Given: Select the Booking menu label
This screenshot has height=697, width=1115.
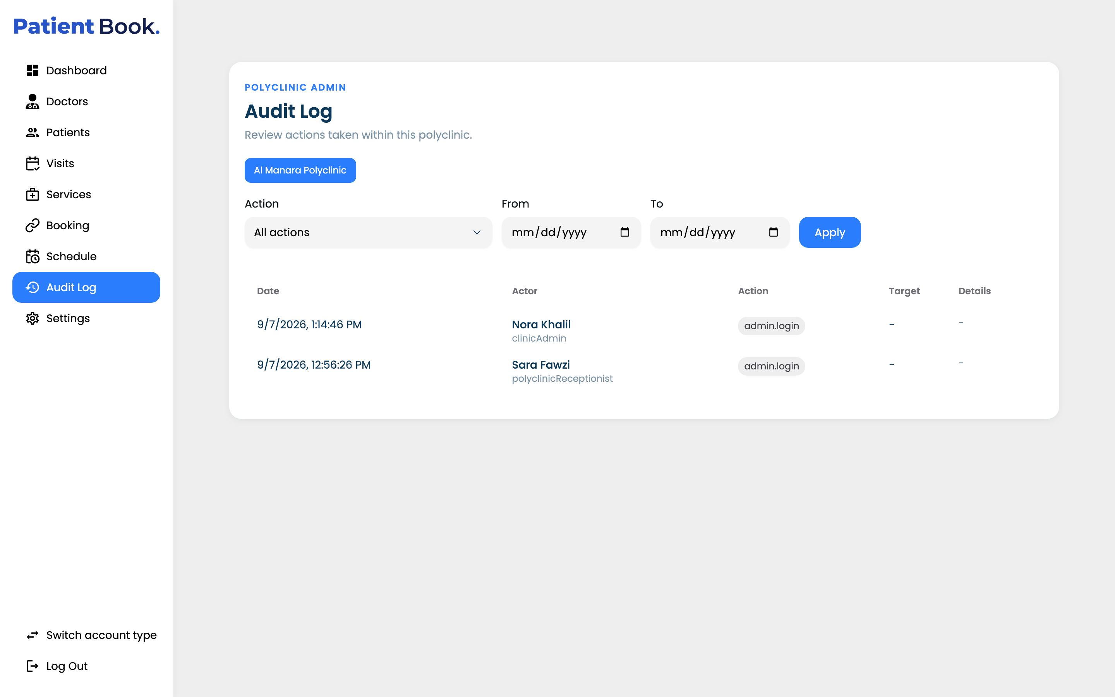Looking at the screenshot, I should tap(68, 225).
